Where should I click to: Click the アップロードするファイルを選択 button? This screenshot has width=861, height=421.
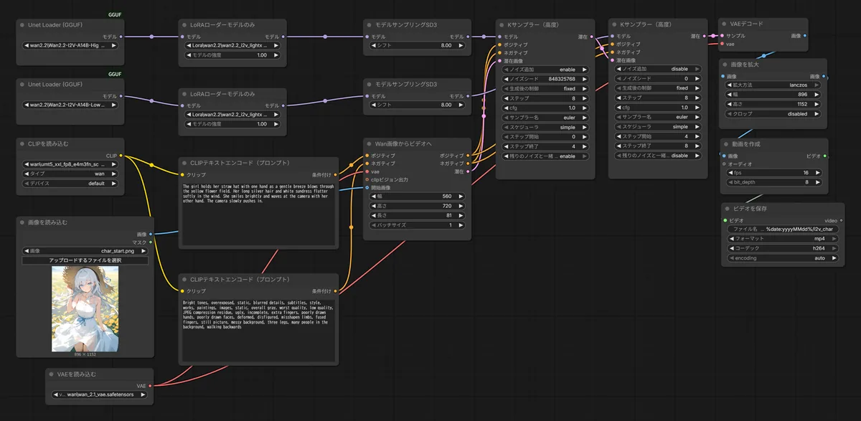coord(85,260)
